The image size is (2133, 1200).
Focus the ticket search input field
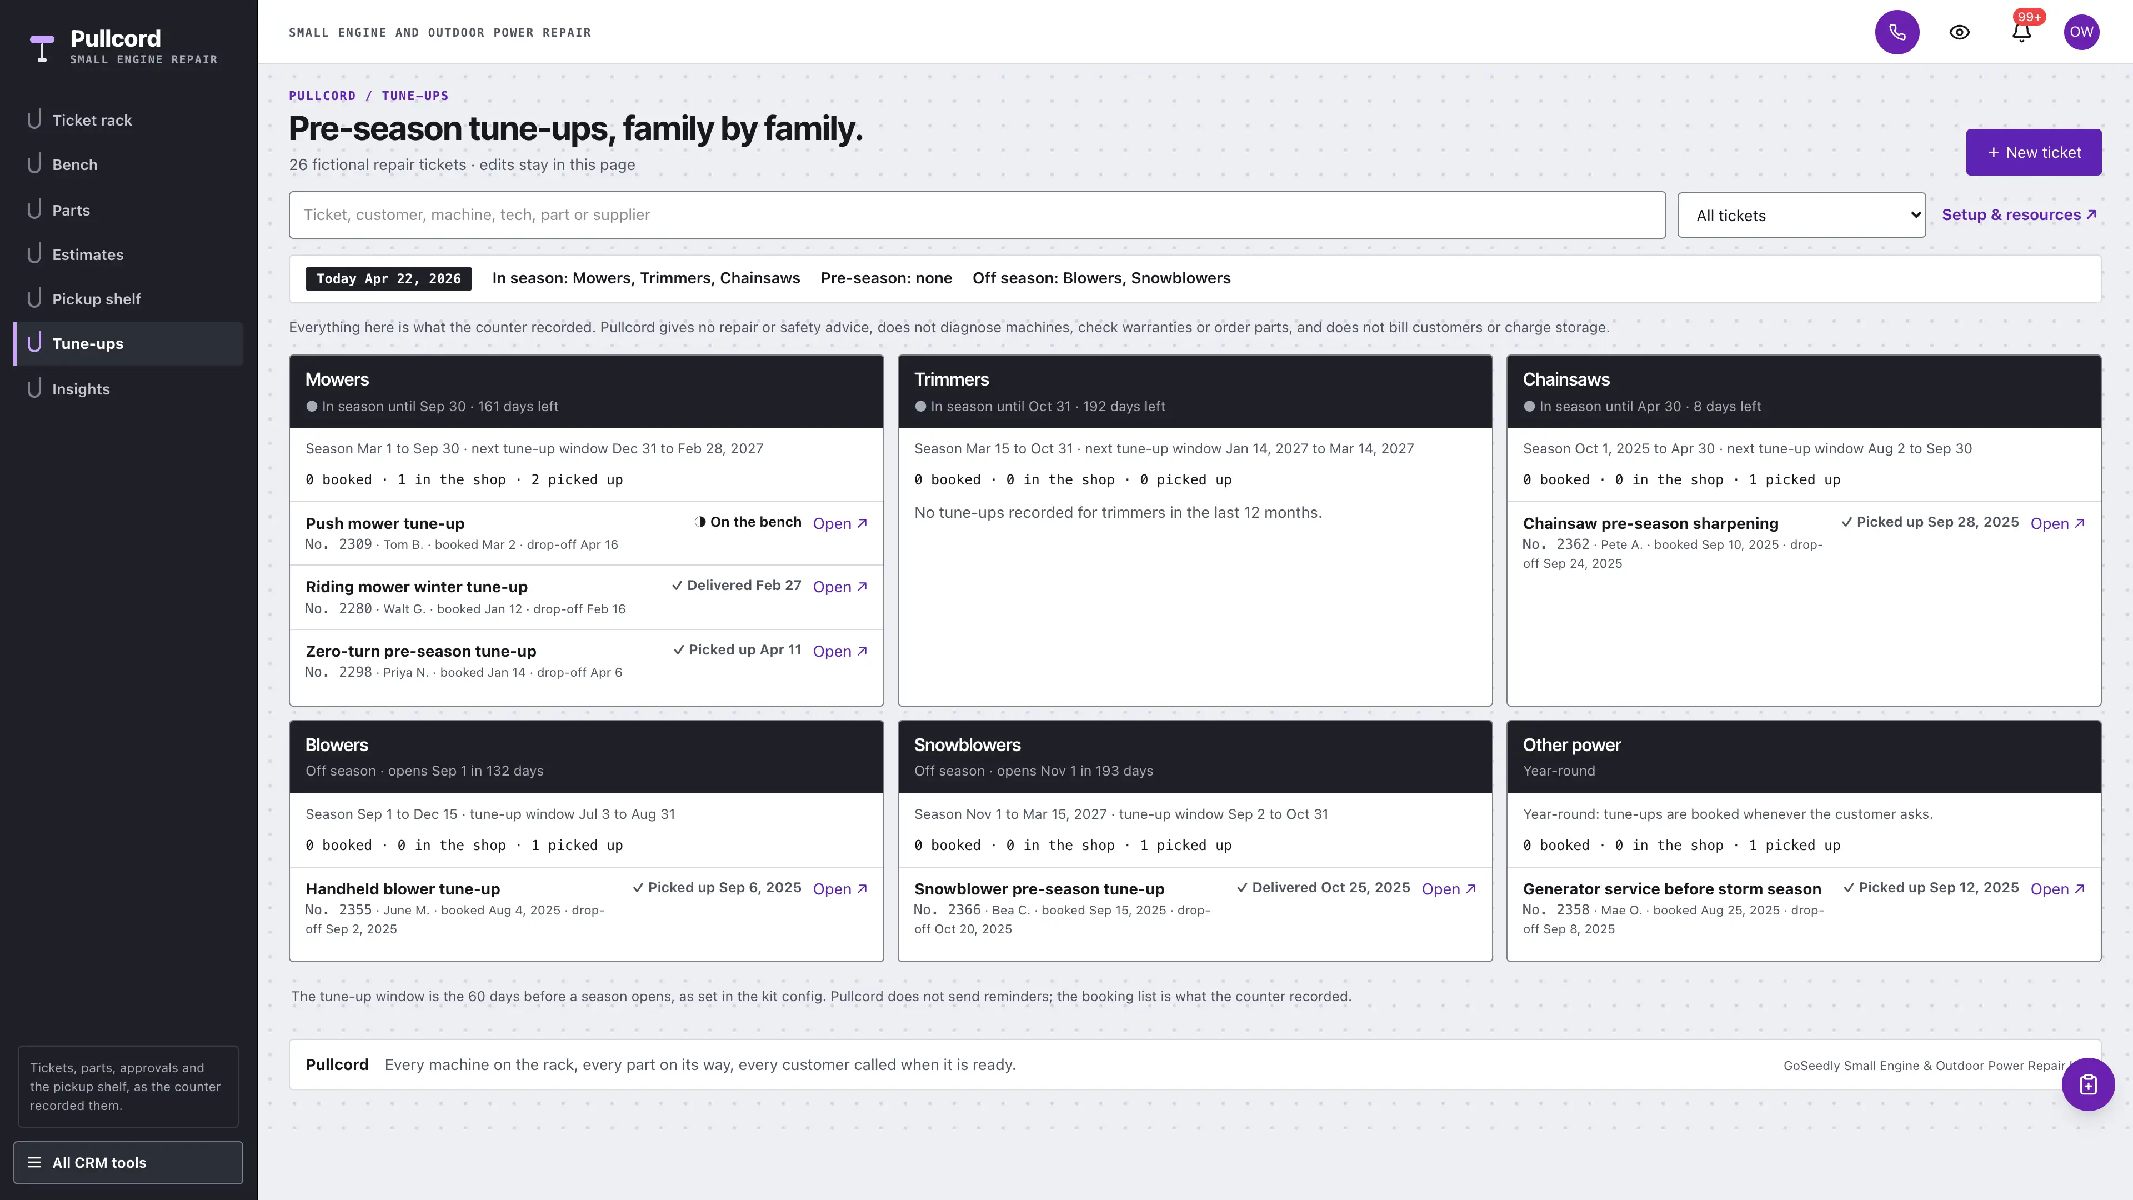point(977,216)
